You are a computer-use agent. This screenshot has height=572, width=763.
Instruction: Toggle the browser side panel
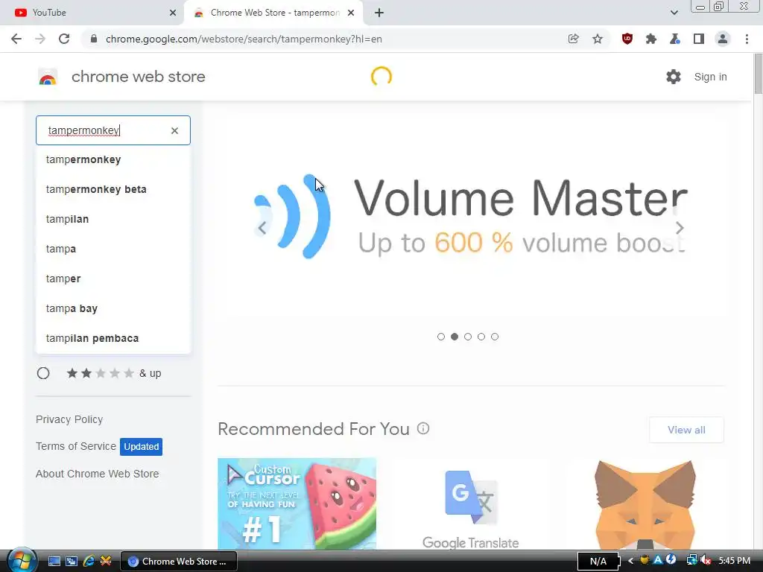pyautogui.click(x=699, y=39)
